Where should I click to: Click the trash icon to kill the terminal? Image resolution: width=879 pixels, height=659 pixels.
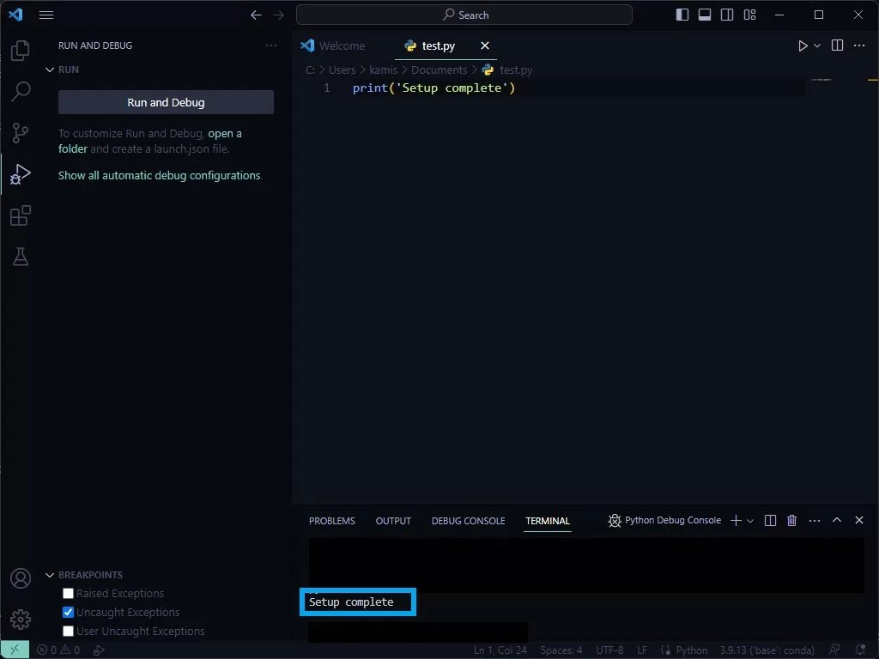(x=791, y=520)
